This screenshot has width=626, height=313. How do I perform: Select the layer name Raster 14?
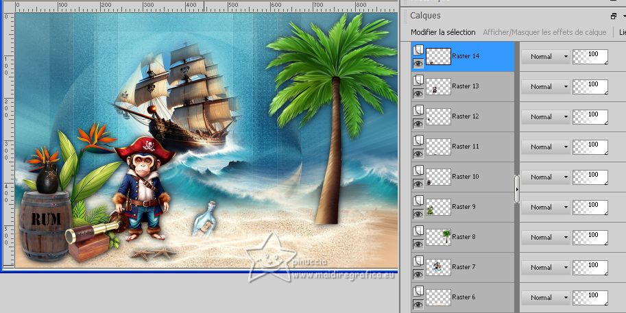click(466, 56)
